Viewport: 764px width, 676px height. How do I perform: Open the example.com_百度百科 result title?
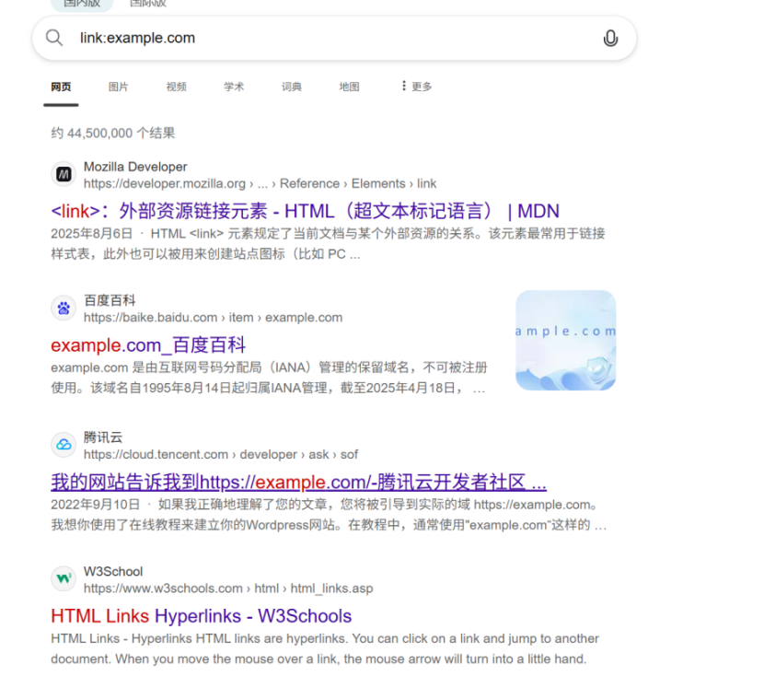coord(148,345)
